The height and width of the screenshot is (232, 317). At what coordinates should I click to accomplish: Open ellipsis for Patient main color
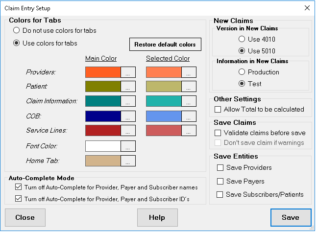[128, 87]
